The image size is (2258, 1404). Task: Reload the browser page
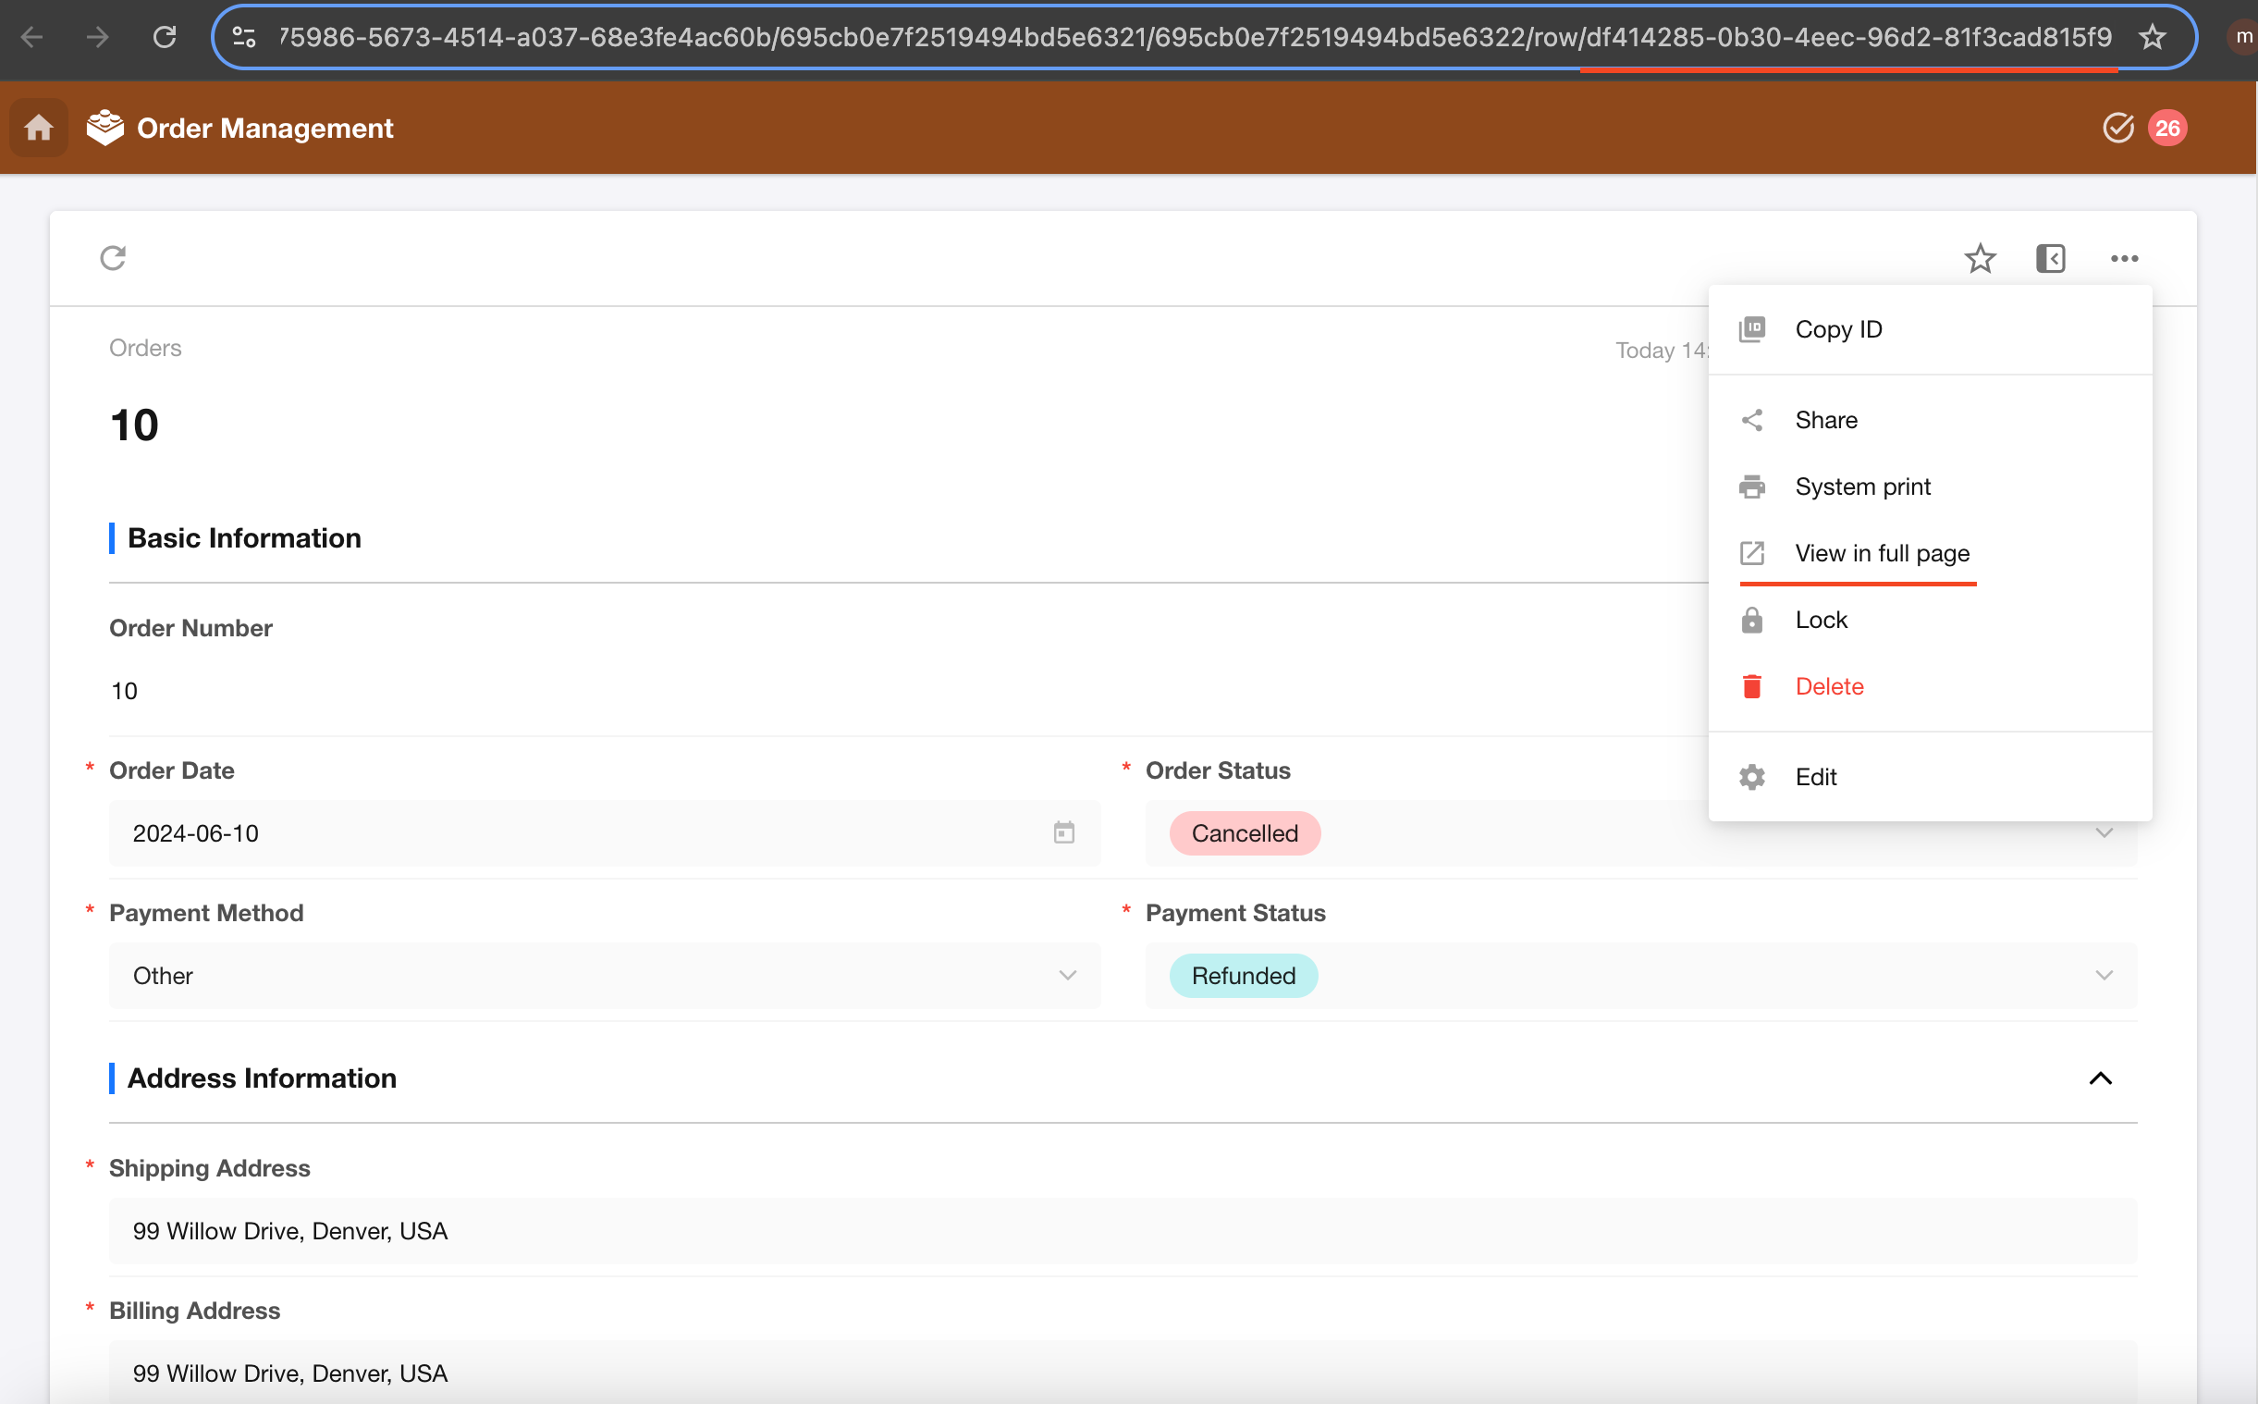(165, 37)
